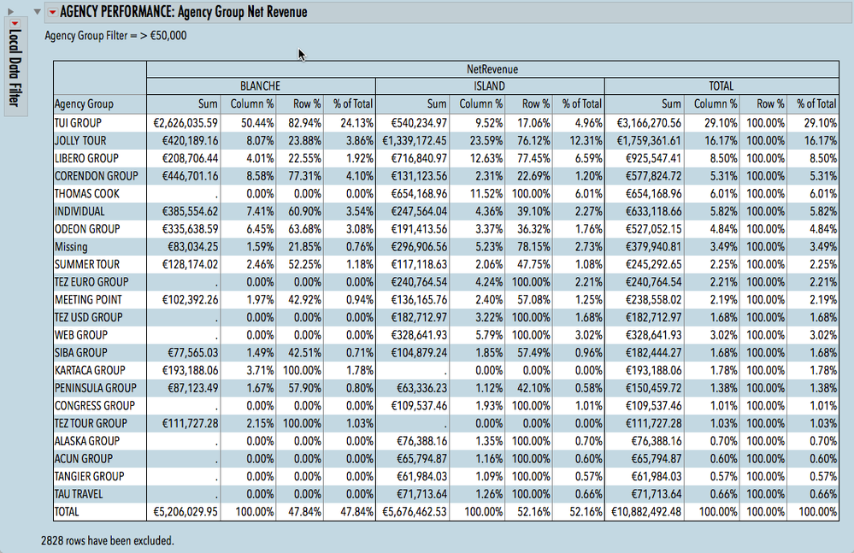854x553 pixels.
Task: Click the TAU TRAVEL row label
Action: click(x=79, y=494)
